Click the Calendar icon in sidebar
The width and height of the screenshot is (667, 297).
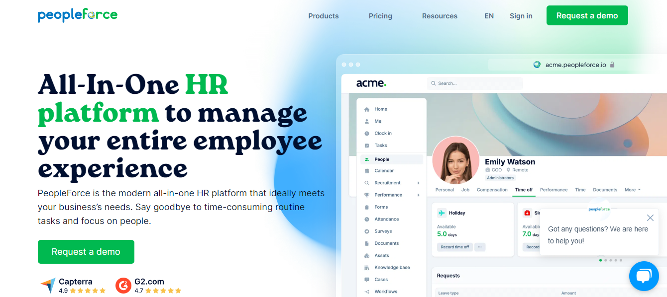pos(367,171)
